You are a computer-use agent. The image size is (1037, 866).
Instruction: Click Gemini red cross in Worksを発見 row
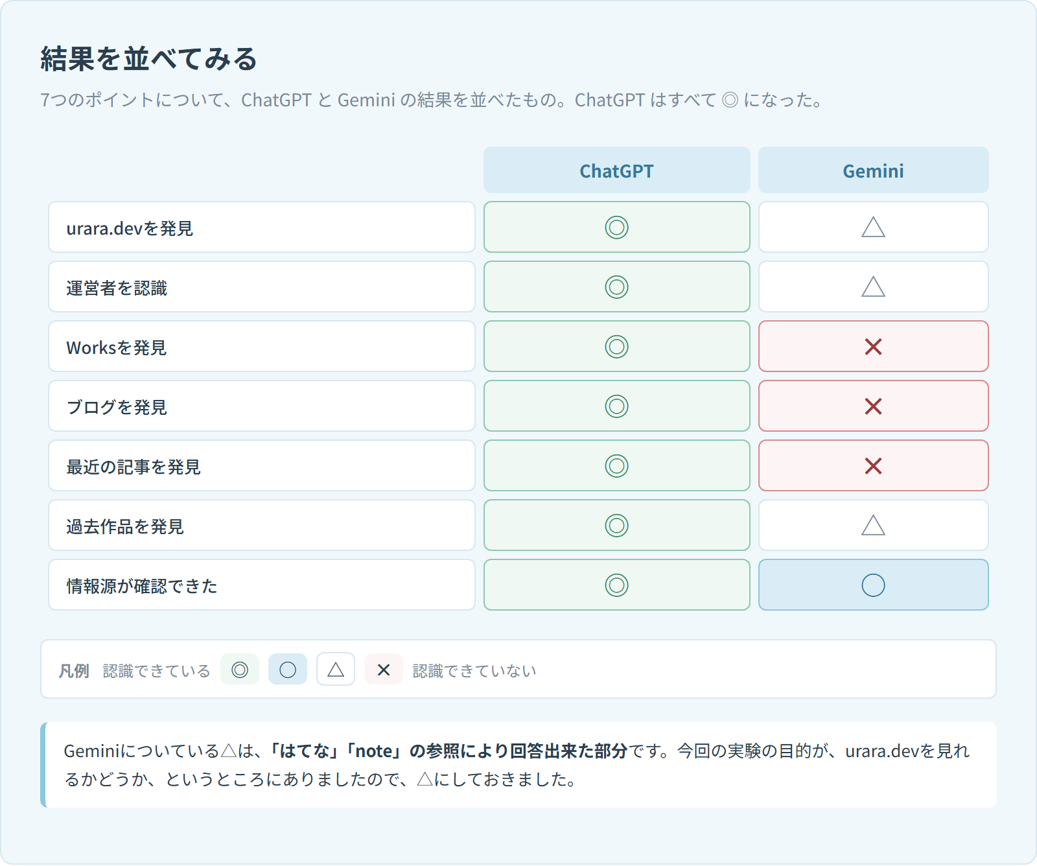[873, 347]
